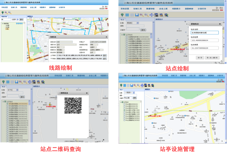Click the station list scrollbar in 站点二维码查询 panel
Screen dimensions: 227x156
click(29, 121)
